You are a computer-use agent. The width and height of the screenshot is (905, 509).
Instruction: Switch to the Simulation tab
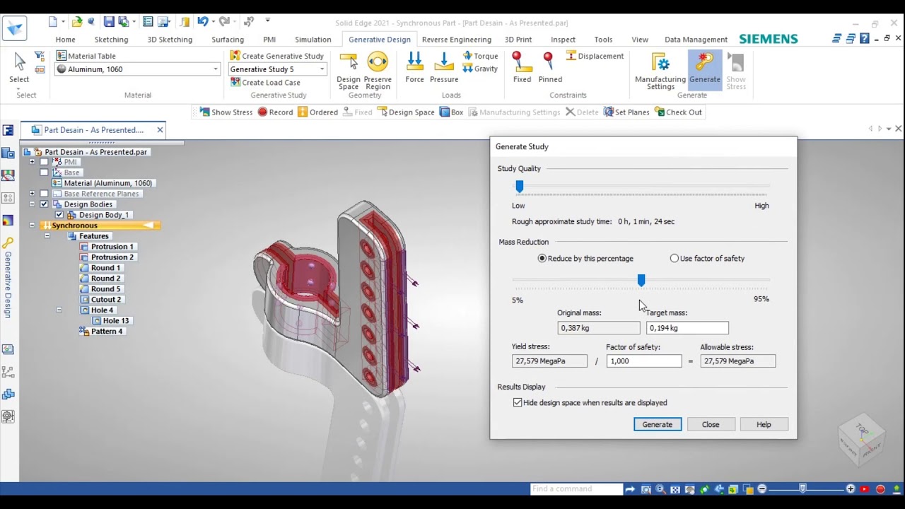[313, 40]
